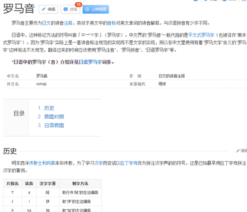Click the plus circle icon in 上传视频
The height and width of the screenshot is (212, 247).
pos(87,9)
